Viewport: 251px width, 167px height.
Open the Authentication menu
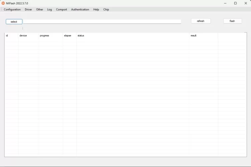(80, 10)
